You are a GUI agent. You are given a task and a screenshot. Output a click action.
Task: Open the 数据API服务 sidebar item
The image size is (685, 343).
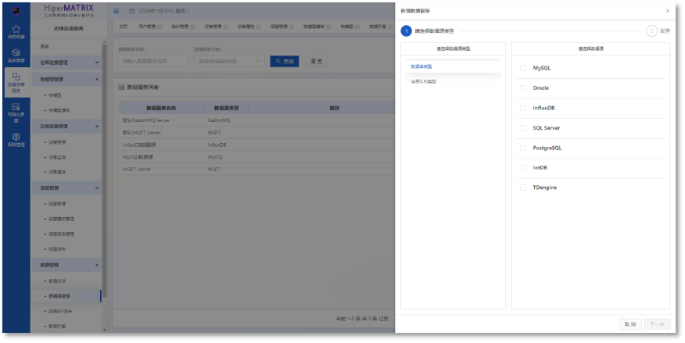60,312
